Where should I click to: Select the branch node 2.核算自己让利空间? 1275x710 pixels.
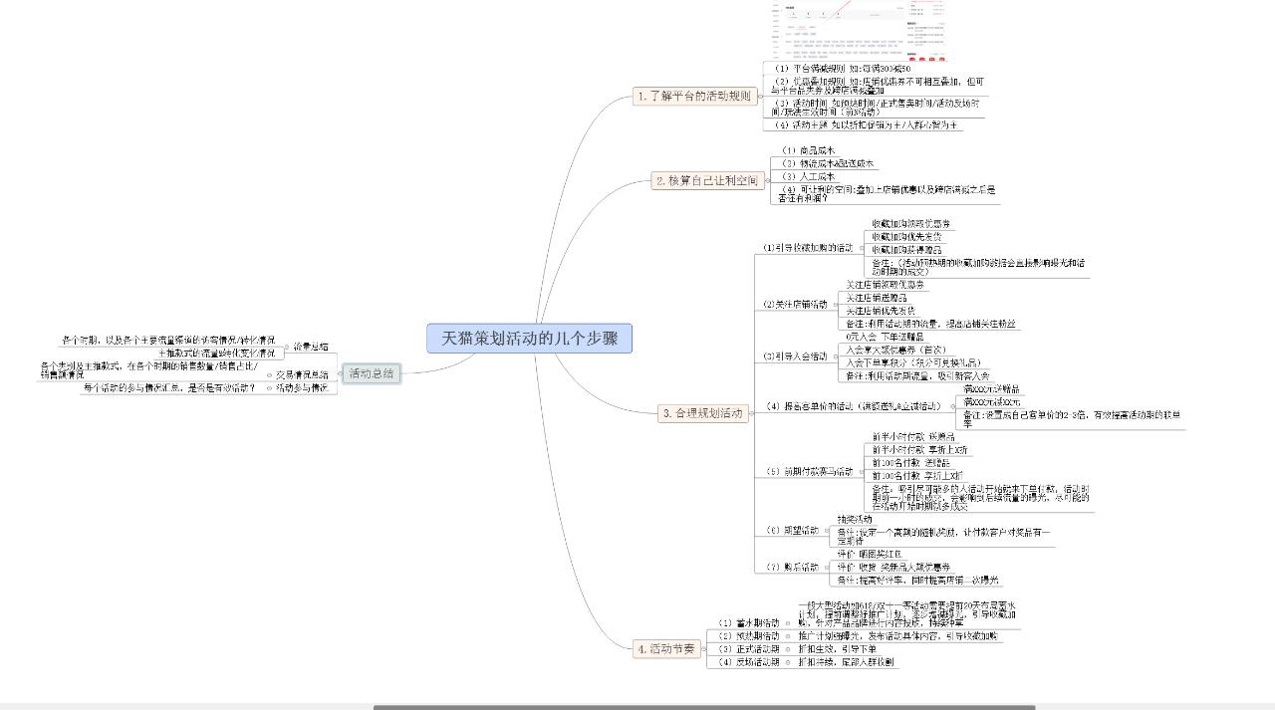coord(706,181)
